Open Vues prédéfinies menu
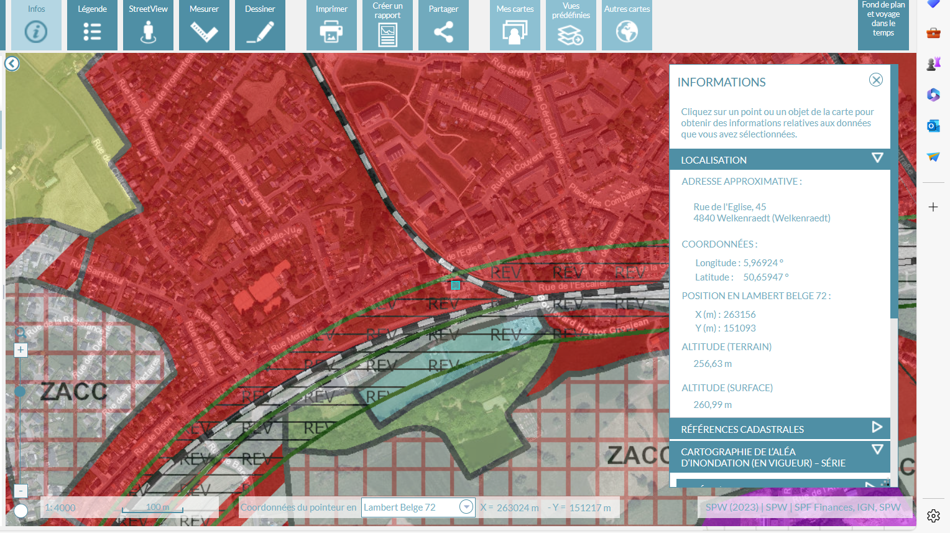The height and width of the screenshot is (533, 950). click(571, 25)
